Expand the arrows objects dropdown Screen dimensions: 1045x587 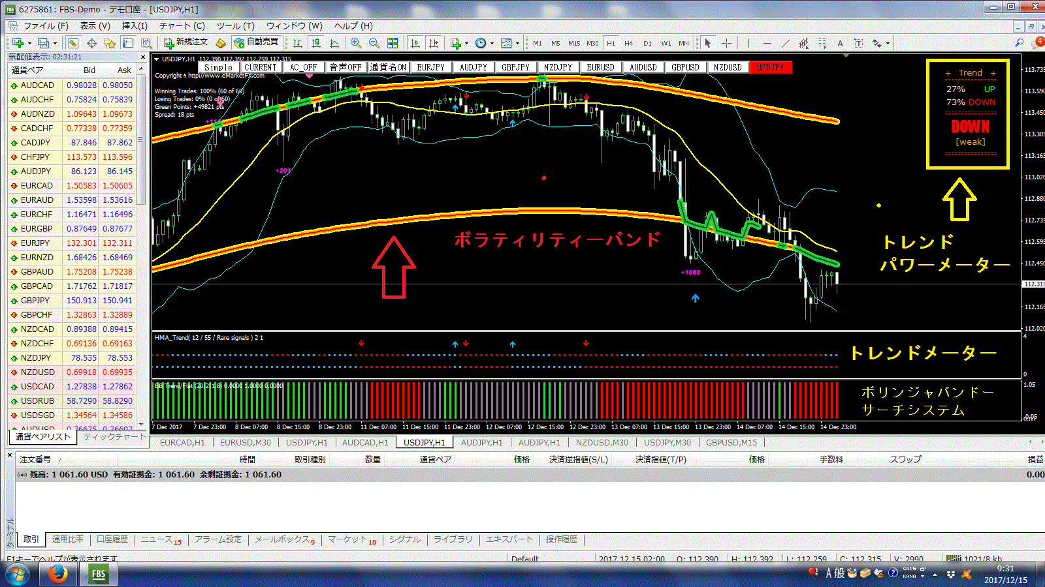[888, 44]
